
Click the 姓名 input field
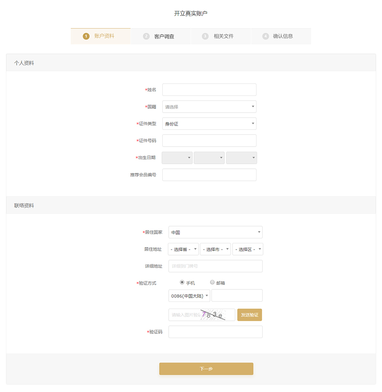tap(209, 90)
